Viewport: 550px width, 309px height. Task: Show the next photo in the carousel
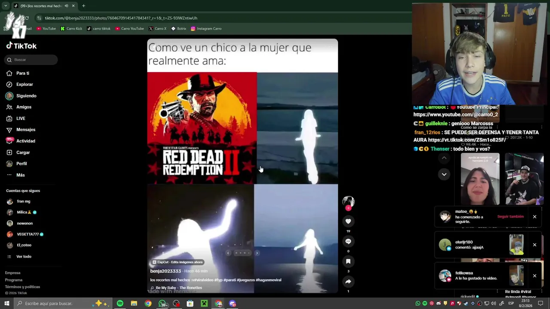click(x=257, y=253)
